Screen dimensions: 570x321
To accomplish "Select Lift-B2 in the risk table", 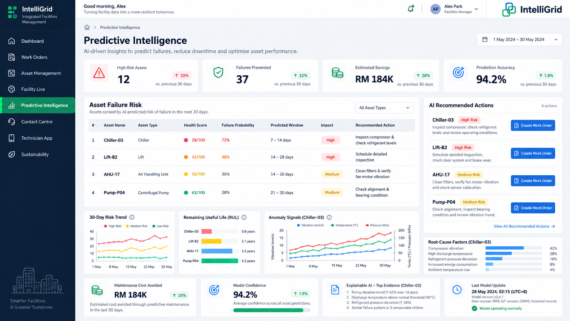I will pos(110,157).
